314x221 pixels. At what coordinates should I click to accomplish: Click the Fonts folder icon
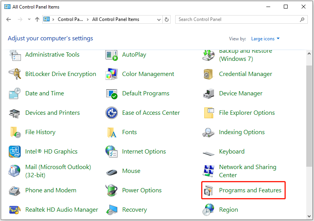tap(112, 133)
